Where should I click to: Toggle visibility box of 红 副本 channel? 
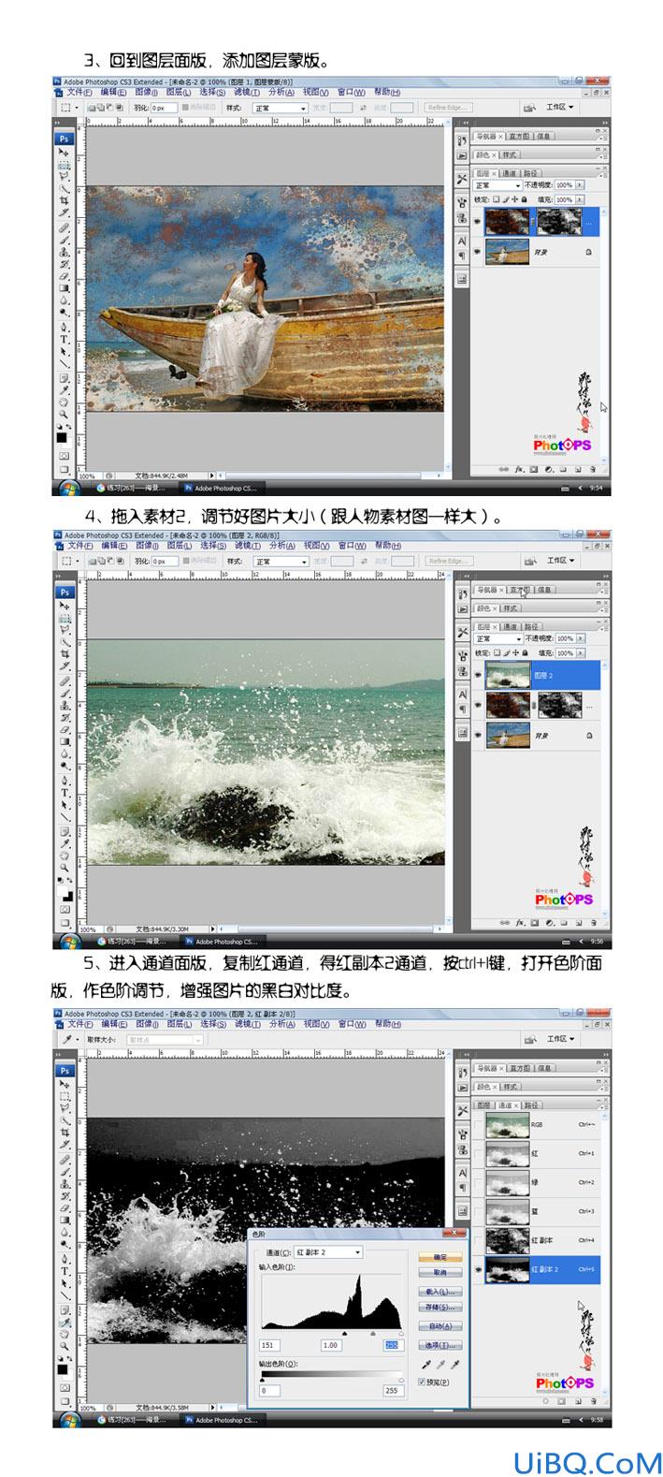coord(479,1240)
